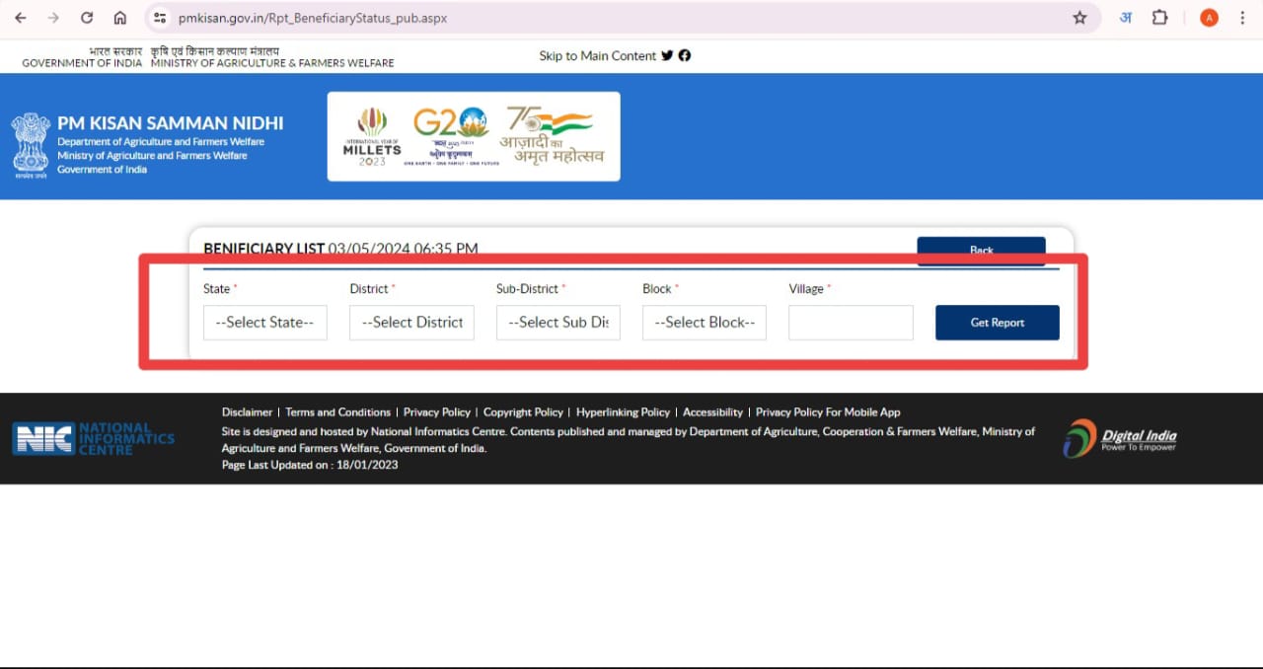
Task: Click the Digital India logo
Action: coord(1120,438)
